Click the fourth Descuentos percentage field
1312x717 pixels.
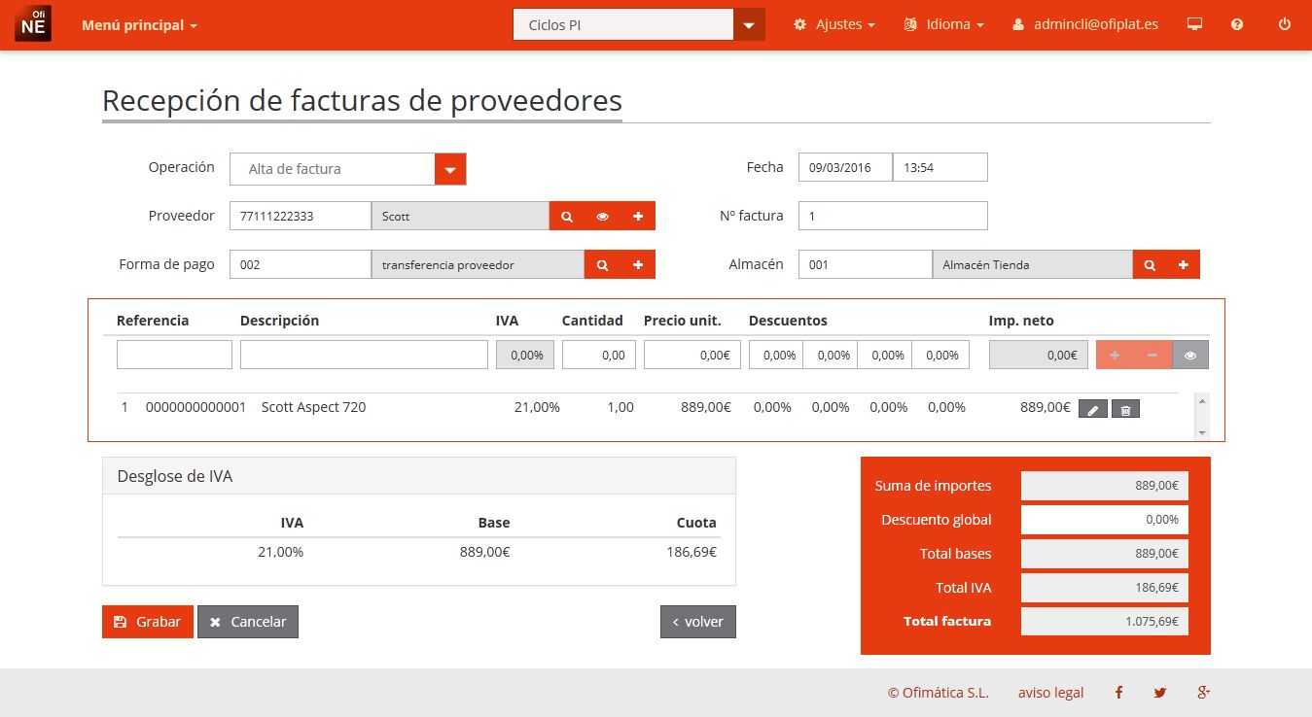[940, 355]
